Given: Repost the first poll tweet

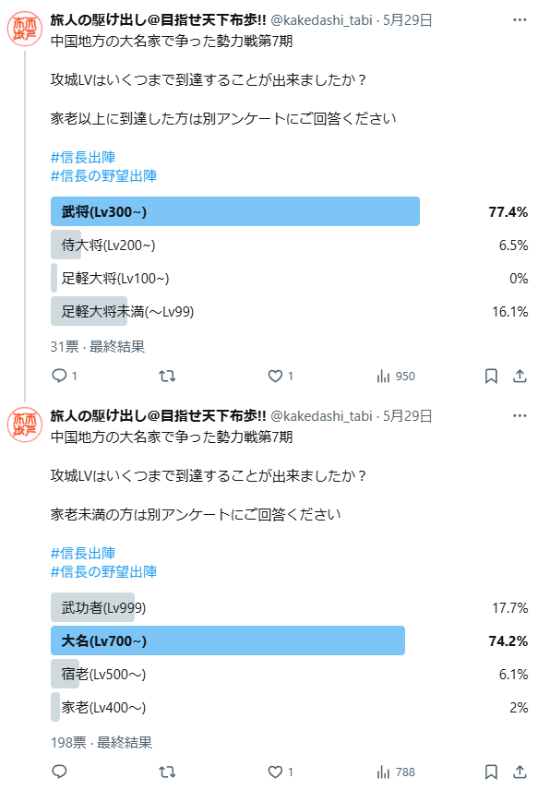Looking at the screenshot, I should click(x=167, y=376).
